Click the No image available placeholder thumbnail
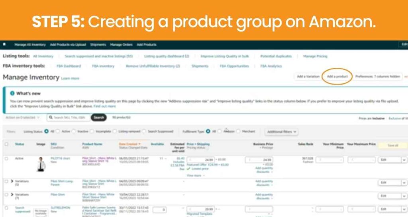This screenshot has height=217, width=408. (x=41, y=213)
